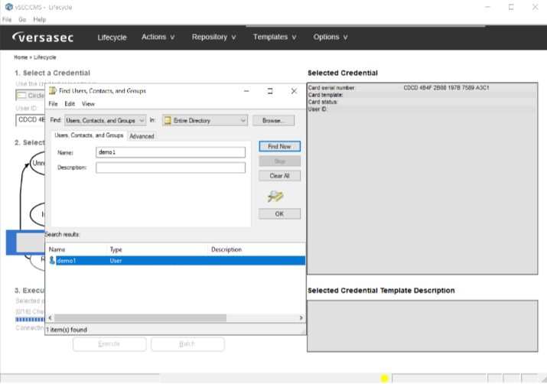Sort results by Name column header

(77, 249)
